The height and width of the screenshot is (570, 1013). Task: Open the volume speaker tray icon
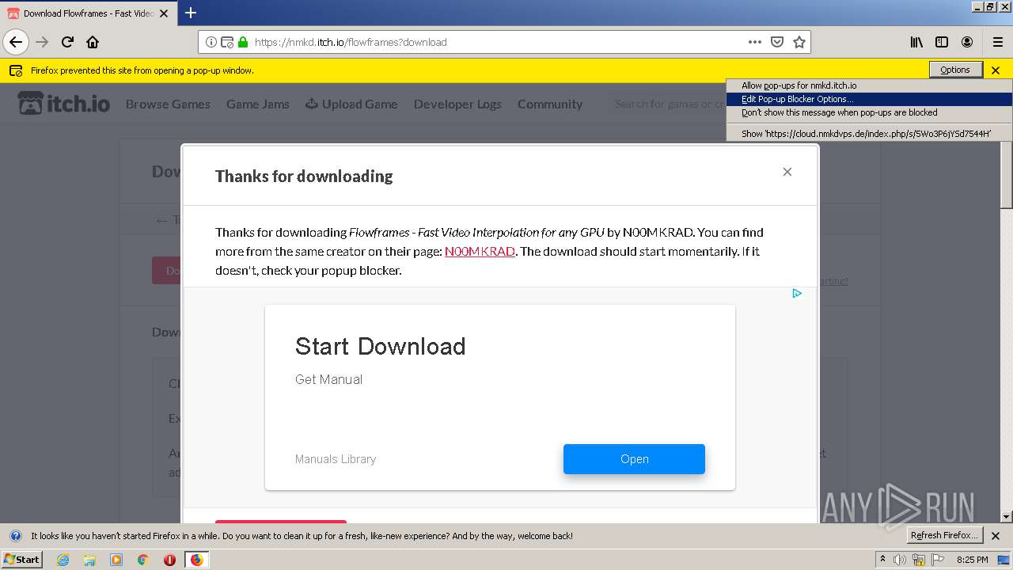[x=900, y=560]
